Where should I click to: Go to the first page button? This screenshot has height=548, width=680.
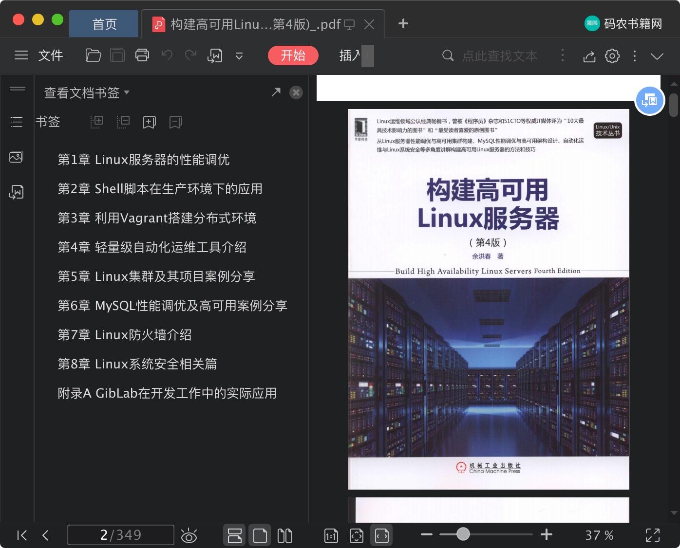[x=22, y=535]
